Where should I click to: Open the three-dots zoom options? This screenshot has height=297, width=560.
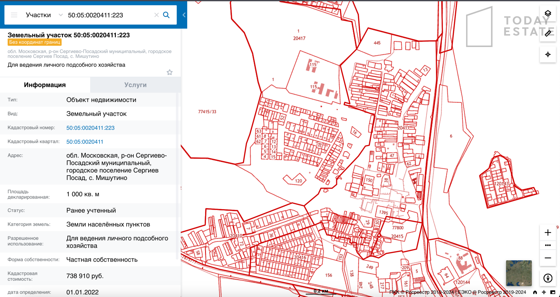548,245
